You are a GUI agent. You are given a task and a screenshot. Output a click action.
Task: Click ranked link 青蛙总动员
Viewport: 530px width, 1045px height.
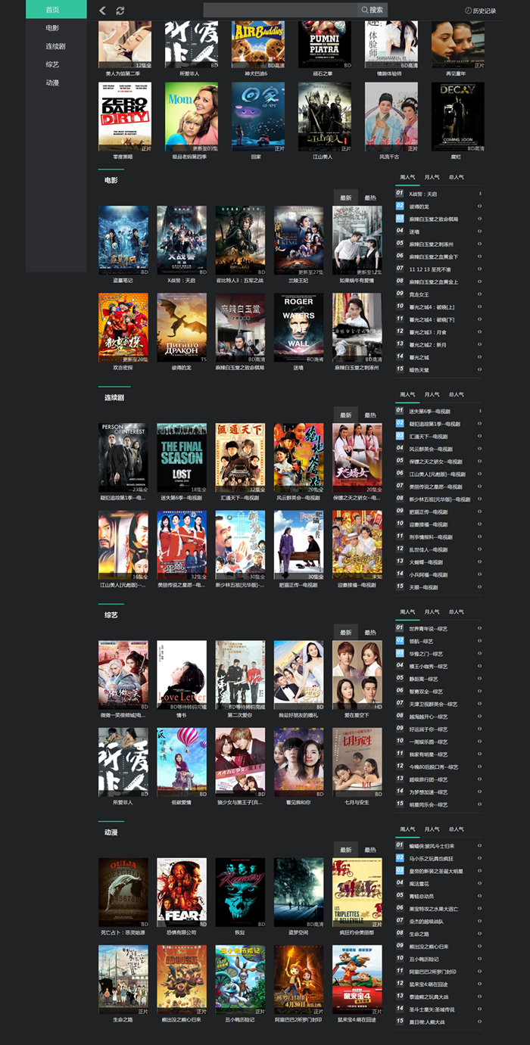[x=421, y=896]
